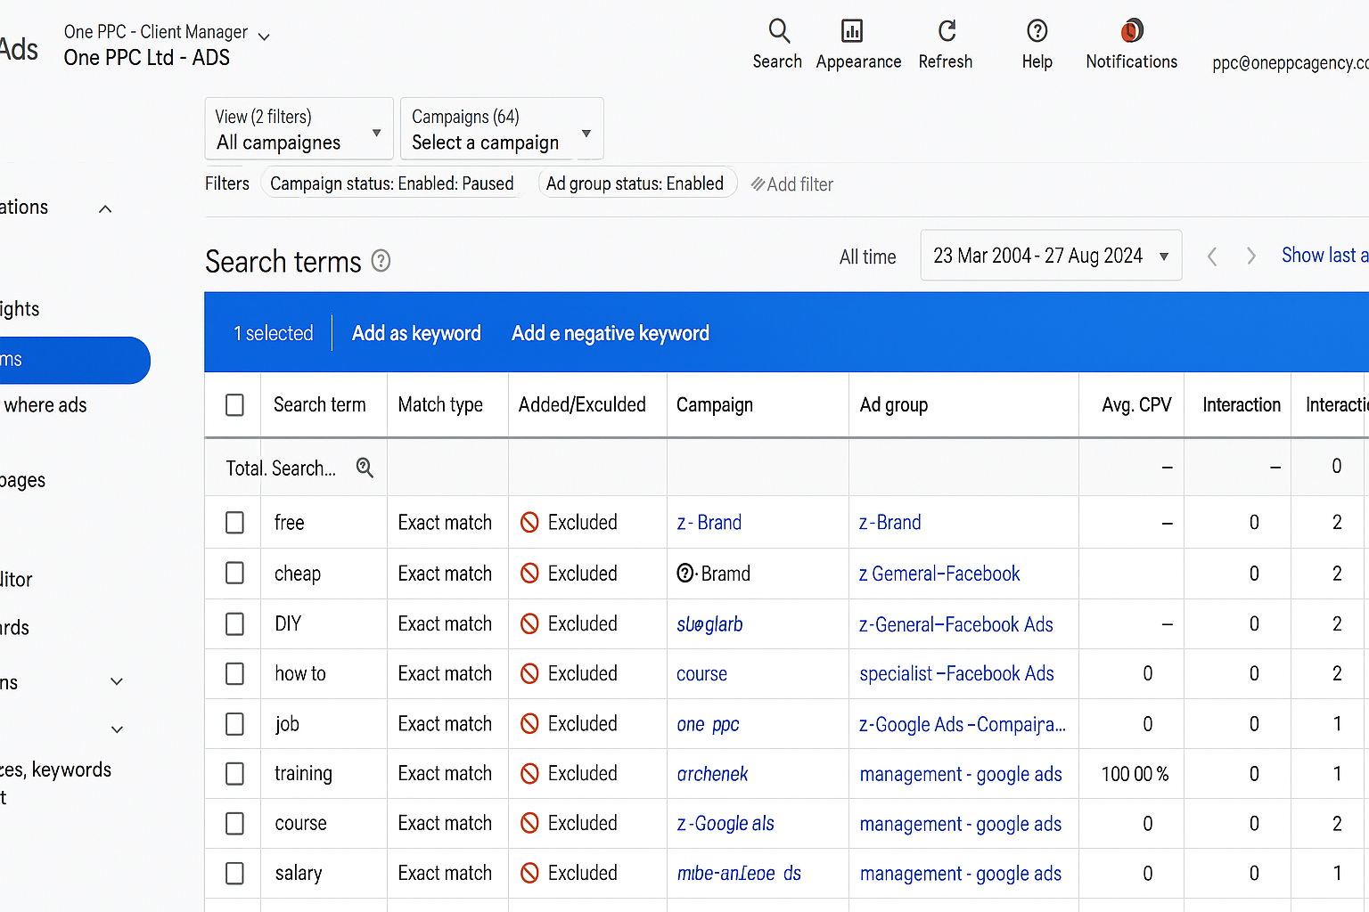The image size is (1369, 912).
Task: Collapse the sidebar section ending in 'ations'
Action: tap(105, 208)
